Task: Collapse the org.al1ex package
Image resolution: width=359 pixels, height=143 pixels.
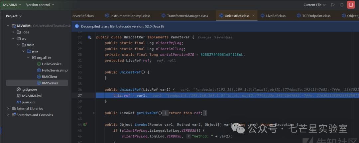Action: click(28, 58)
